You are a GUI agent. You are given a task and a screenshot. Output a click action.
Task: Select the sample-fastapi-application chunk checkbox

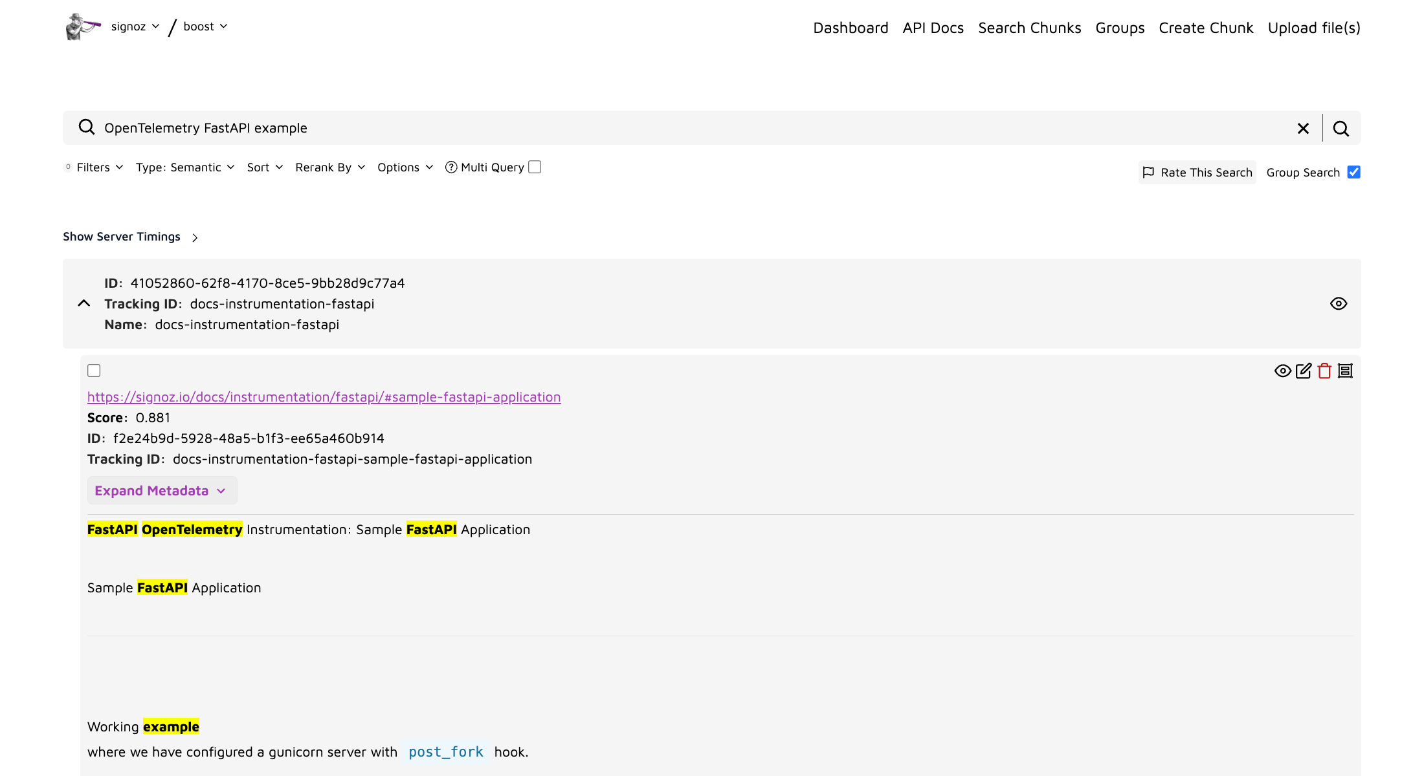(94, 371)
